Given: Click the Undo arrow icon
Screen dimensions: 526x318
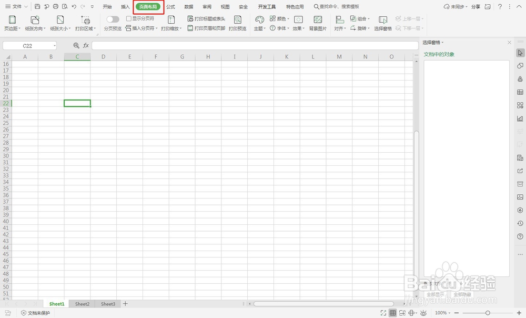Looking at the screenshot, I should click(x=74, y=6).
